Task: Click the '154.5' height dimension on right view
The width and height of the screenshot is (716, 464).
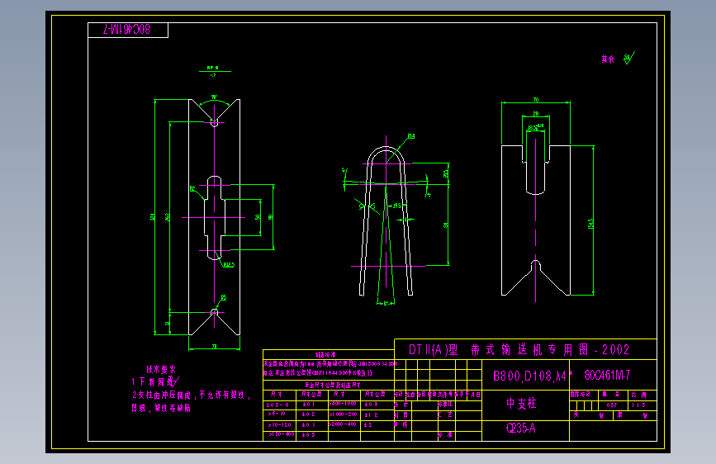Action: tap(590, 224)
